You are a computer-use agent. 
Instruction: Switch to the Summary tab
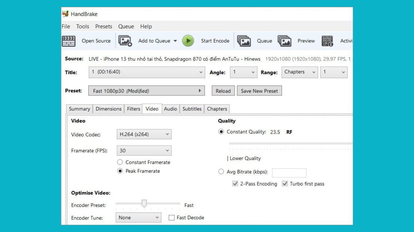[79, 109]
